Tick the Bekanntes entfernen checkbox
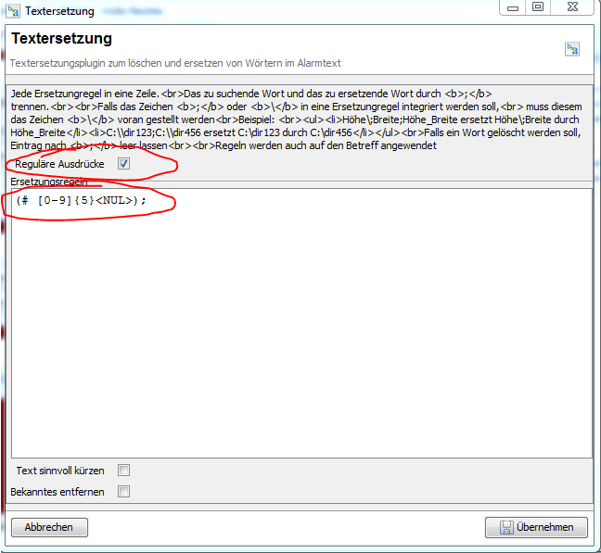The width and height of the screenshot is (601, 553). click(x=124, y=492)
